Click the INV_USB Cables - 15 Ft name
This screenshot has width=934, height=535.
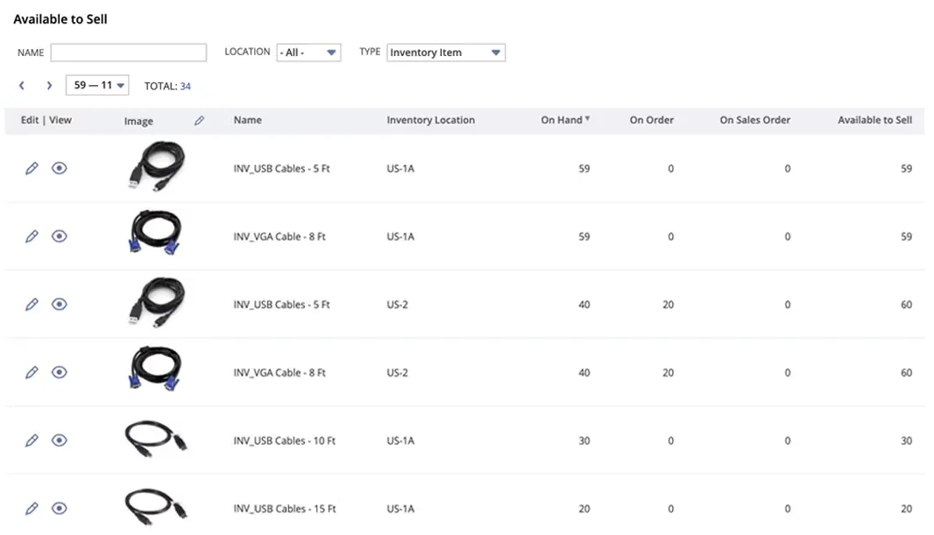click(x=284, y=509)
